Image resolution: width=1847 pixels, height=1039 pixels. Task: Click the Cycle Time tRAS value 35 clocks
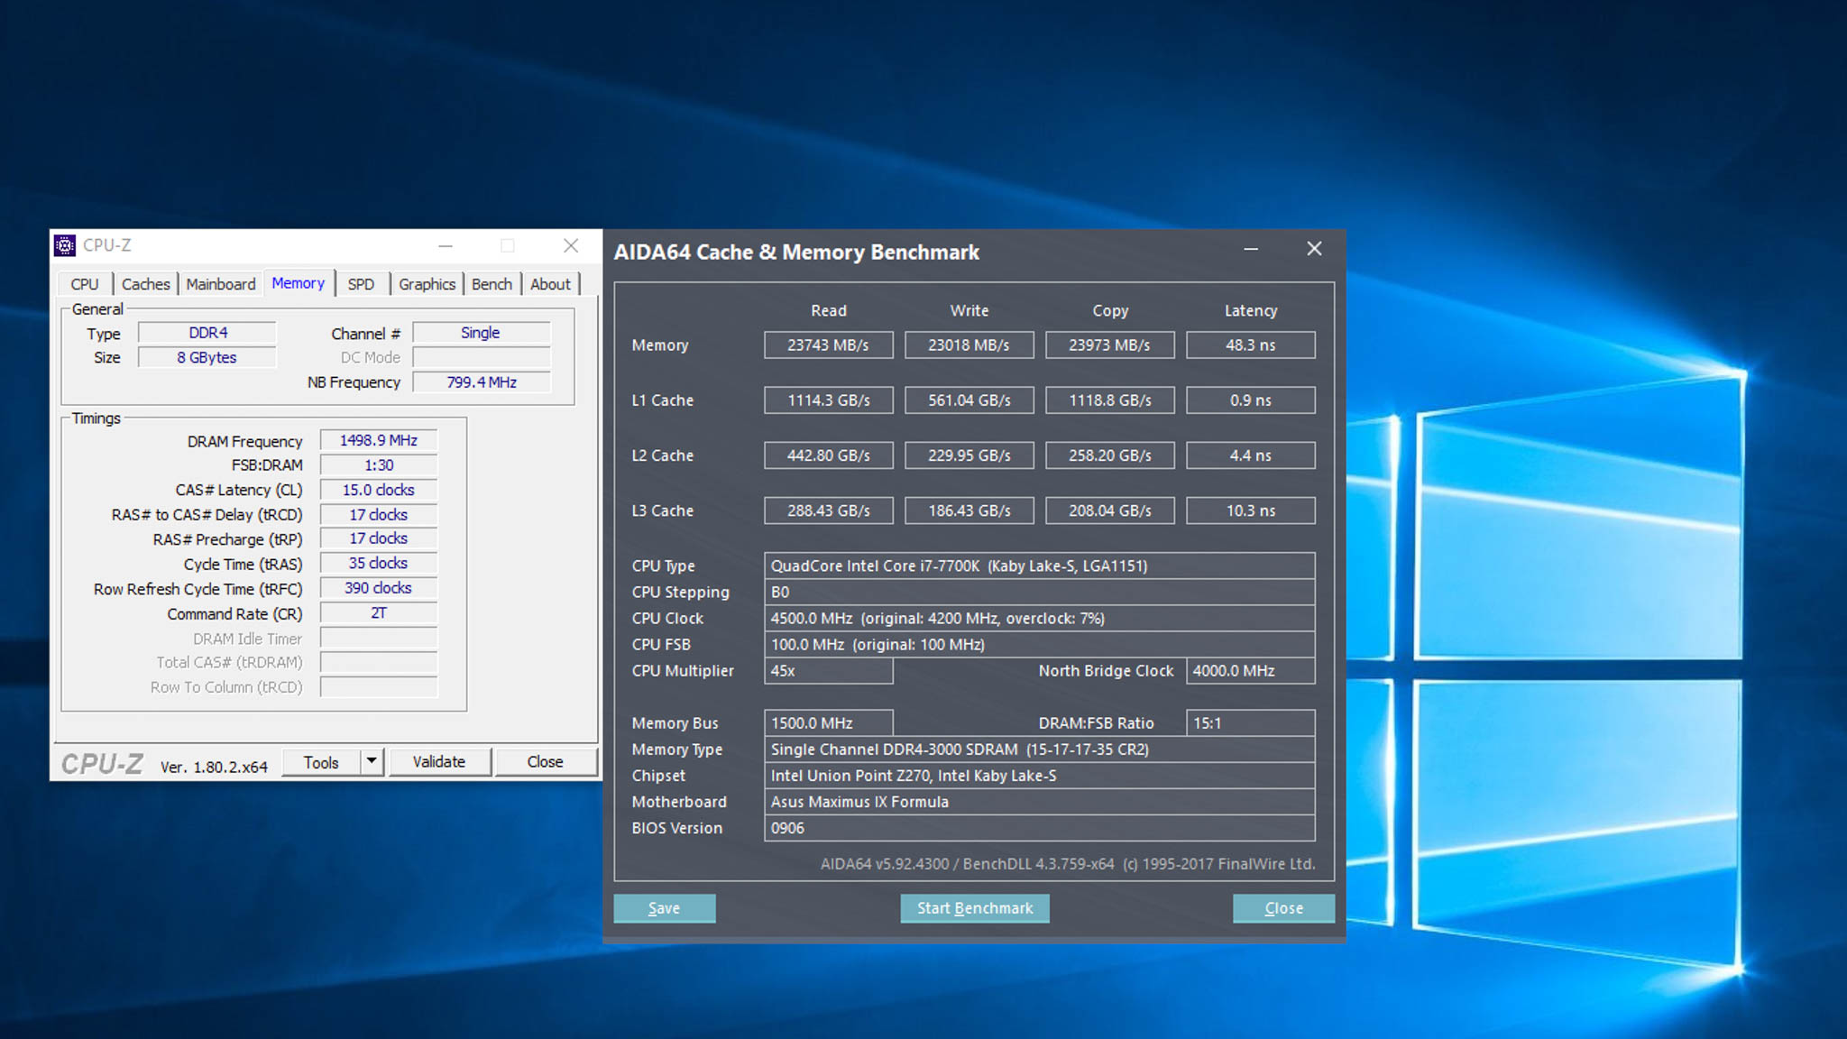[379, 564]
